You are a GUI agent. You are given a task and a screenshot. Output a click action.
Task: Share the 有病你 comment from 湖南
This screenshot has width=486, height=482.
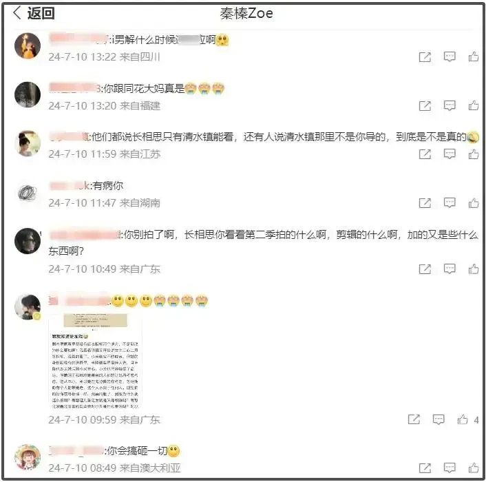425,203
